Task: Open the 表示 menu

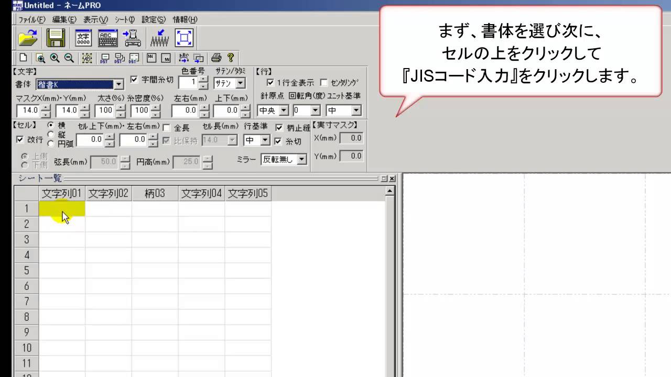Action: click(95, 19)
